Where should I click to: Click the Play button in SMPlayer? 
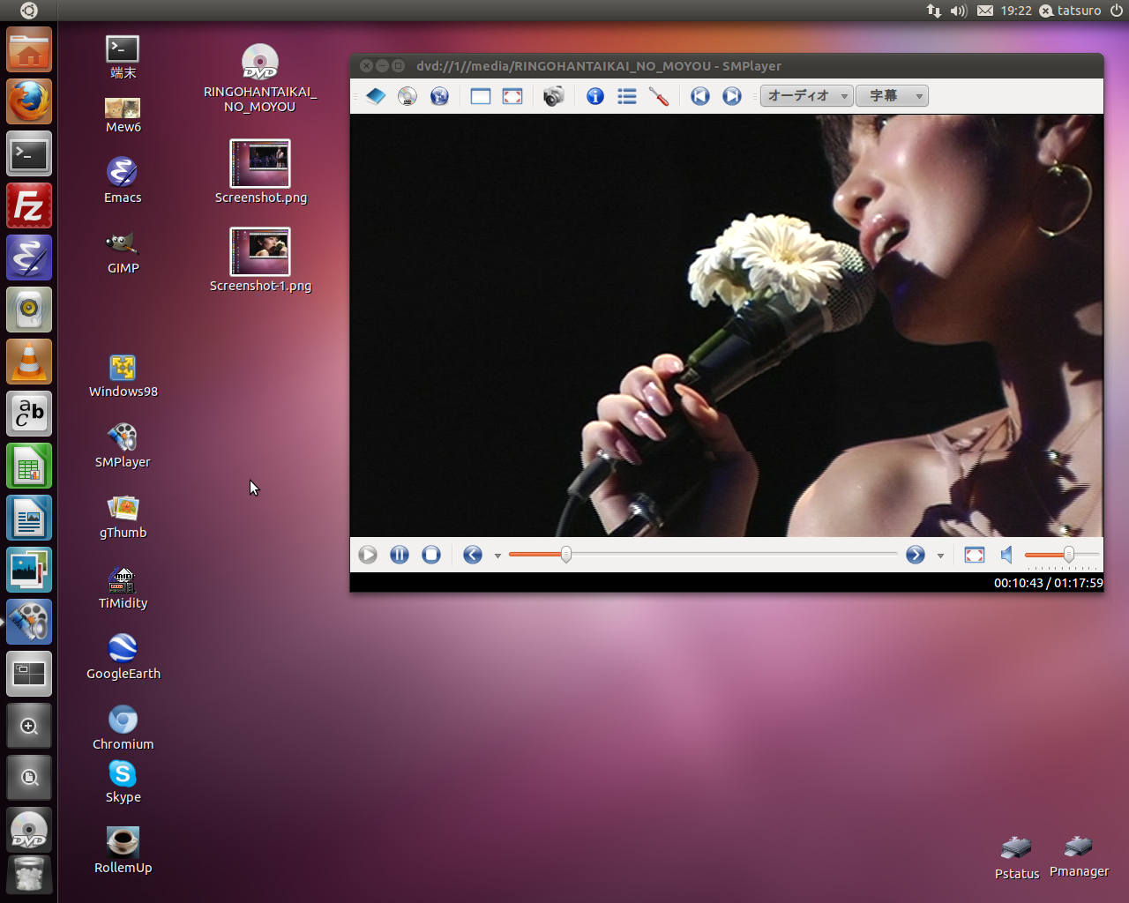pos(368,555)
